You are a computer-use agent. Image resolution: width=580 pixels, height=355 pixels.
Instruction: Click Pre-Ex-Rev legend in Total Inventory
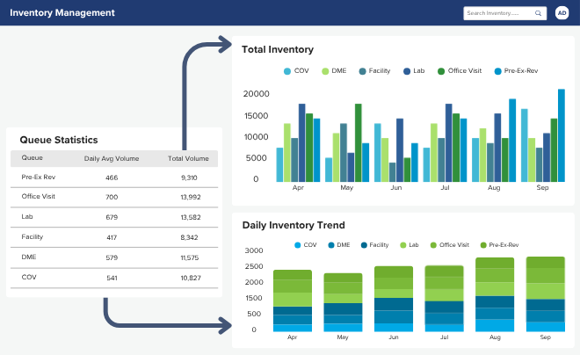[x=517, y=71]
